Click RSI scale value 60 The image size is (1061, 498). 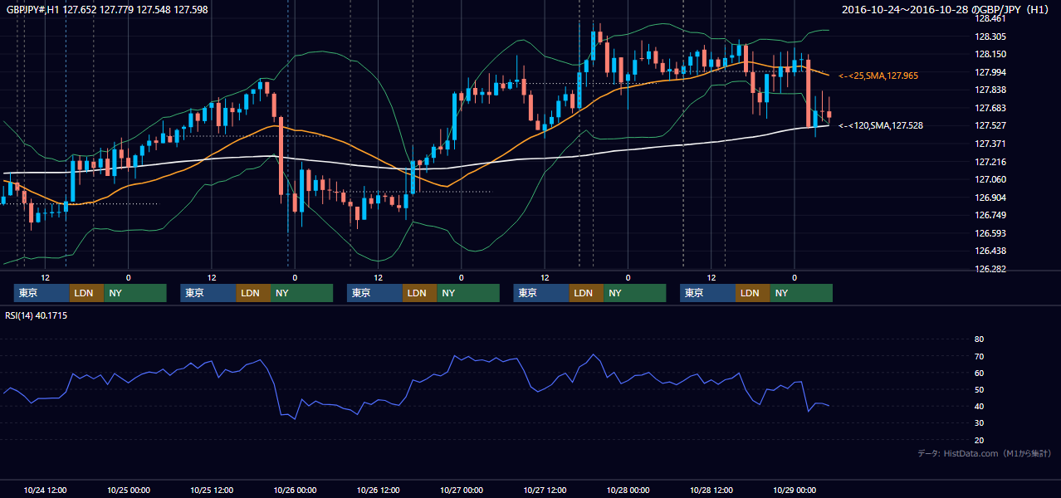[979, 373]
